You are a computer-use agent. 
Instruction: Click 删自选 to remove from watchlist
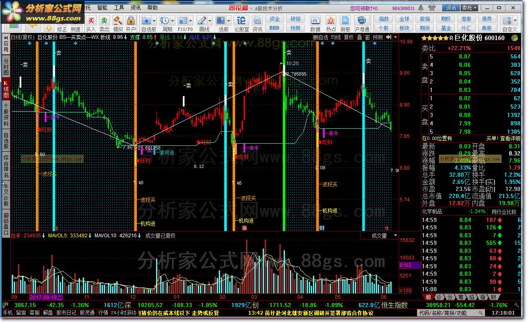click(x=321, y=37)
